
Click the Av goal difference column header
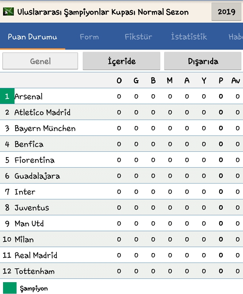click(x=236, y=80)
